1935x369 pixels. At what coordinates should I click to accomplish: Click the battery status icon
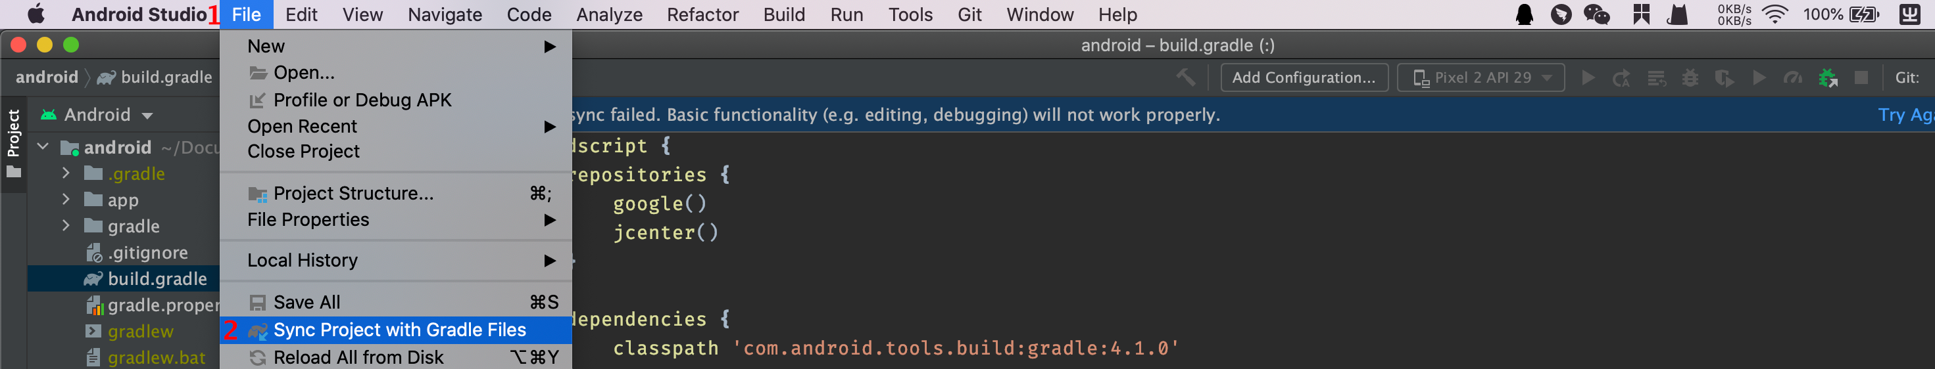[1865, 14]
